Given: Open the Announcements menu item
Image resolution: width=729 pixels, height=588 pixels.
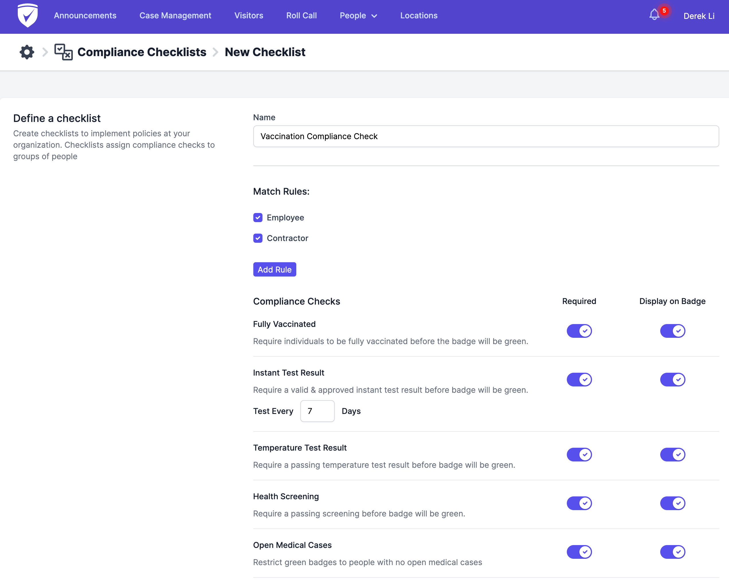Looking at the screenshot, I should coord(85,15).
